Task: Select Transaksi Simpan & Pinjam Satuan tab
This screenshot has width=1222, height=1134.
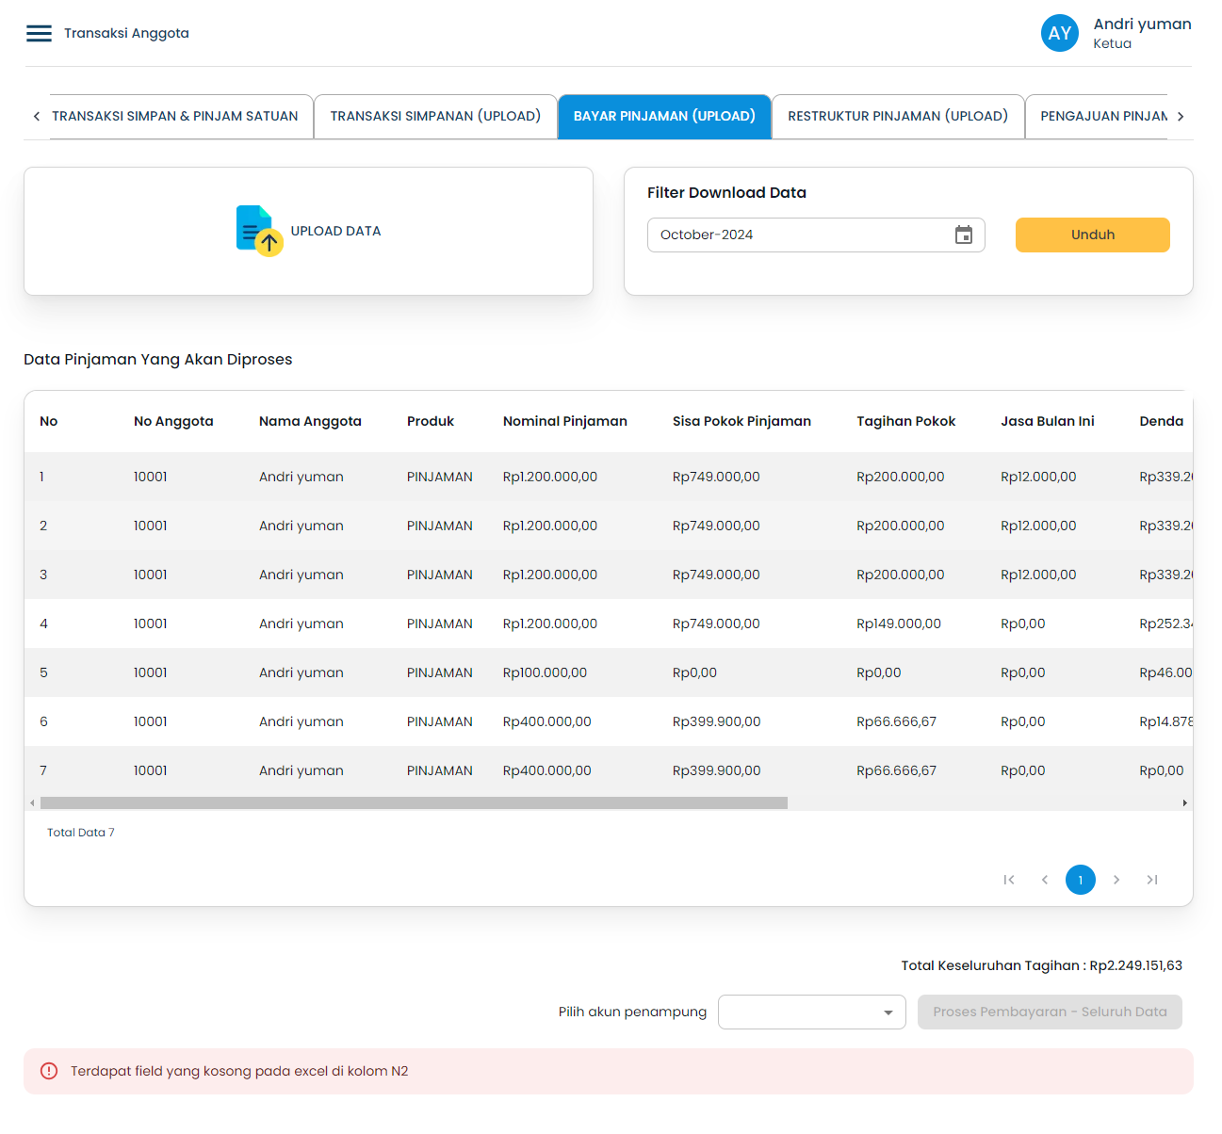Action: [175, 117]
